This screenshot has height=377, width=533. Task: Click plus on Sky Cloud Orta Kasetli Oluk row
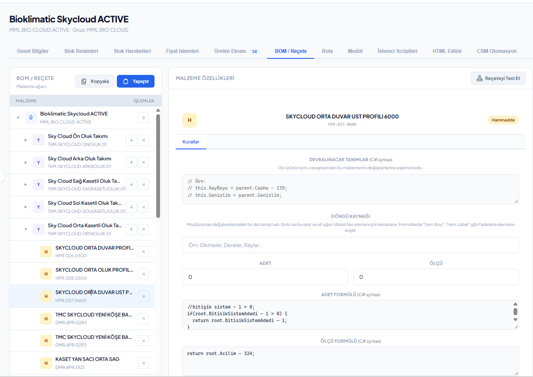pos(131,229)
